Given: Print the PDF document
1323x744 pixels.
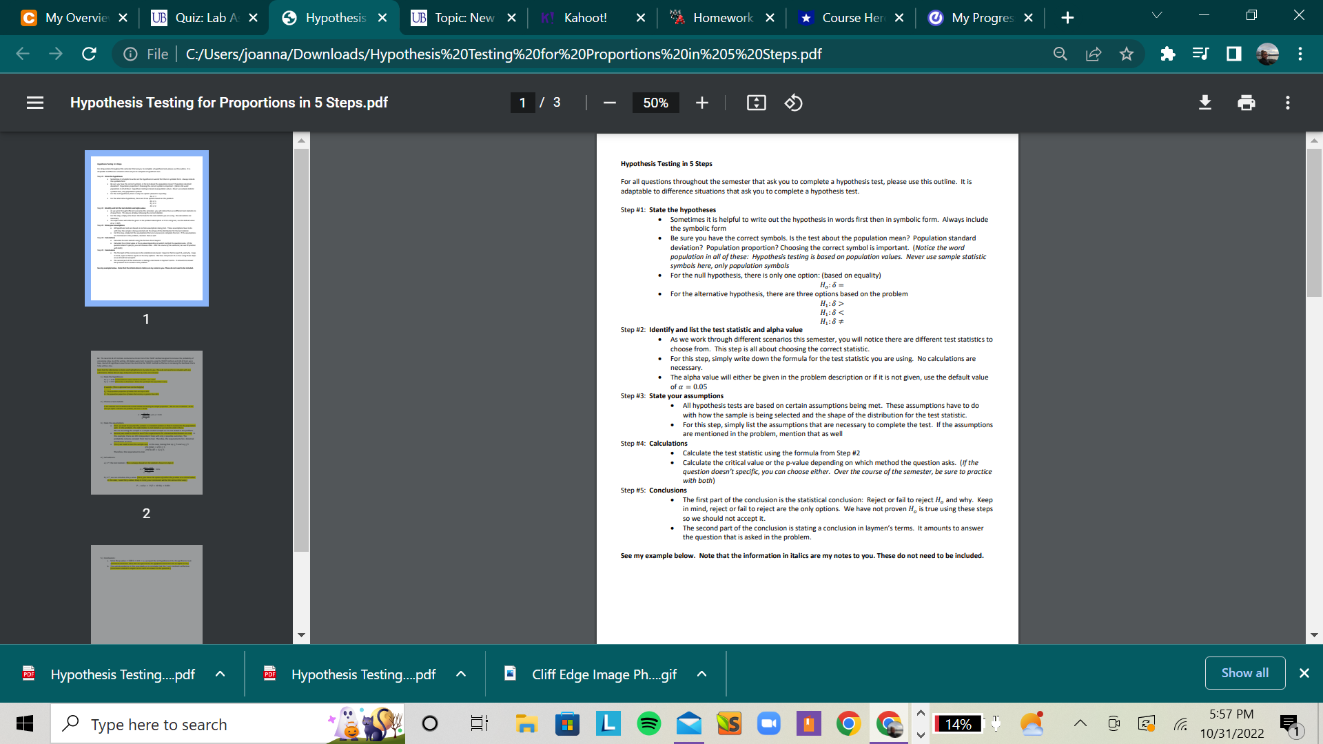Looking at the screenshot, I should [x=1246, y=102].
